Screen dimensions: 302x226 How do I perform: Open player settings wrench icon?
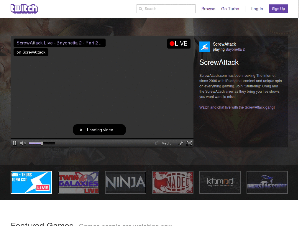coord(181,143)
